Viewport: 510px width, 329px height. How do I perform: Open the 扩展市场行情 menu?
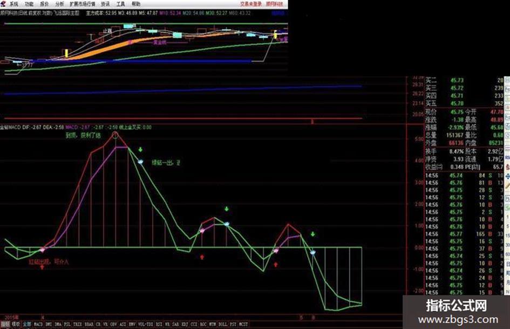click(83, 4)
